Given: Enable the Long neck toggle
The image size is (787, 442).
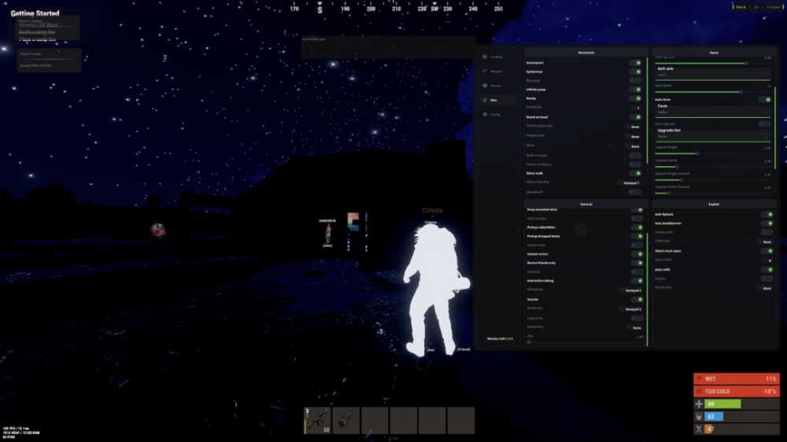Looking at the screenshot, I should point(637,318).
